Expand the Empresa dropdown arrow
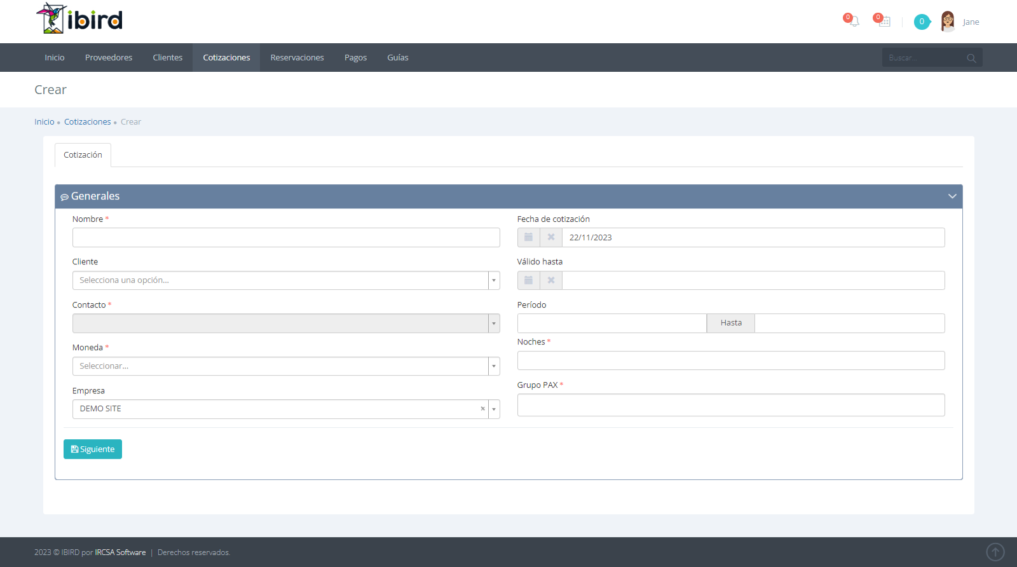The image size is (1017, 567). pyautogui.click(x=494, y=409)
